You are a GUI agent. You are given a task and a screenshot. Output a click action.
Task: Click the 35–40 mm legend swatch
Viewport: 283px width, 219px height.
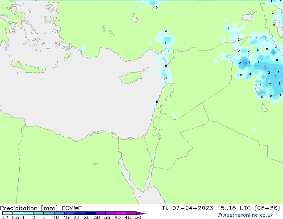[111, 213]
